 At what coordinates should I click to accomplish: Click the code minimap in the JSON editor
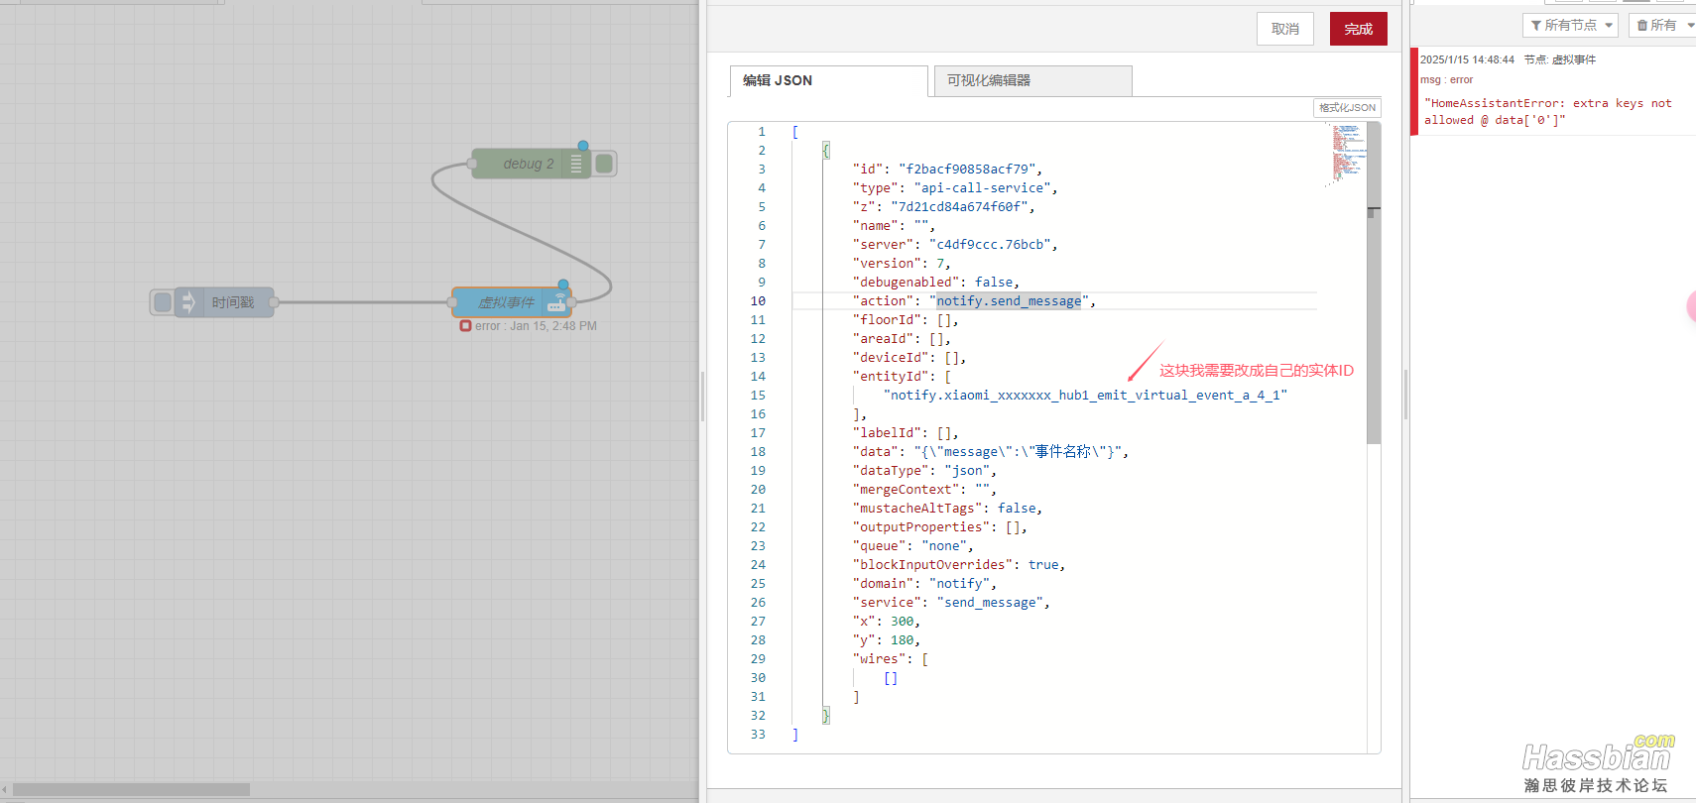tap(1346, 155)
